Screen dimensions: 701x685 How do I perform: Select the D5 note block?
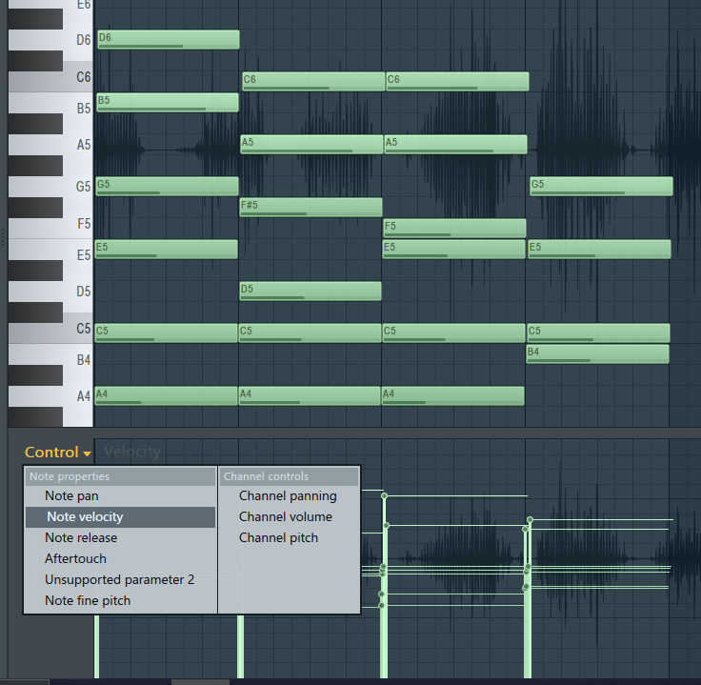tap(310, 292)
